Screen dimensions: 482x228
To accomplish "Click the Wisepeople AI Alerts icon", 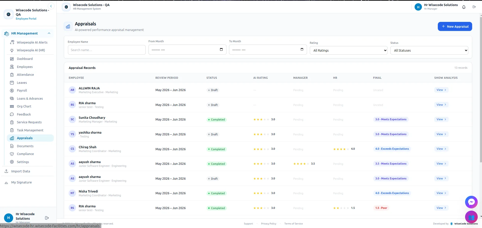I will pyautogui.click(x=12, y=42).
